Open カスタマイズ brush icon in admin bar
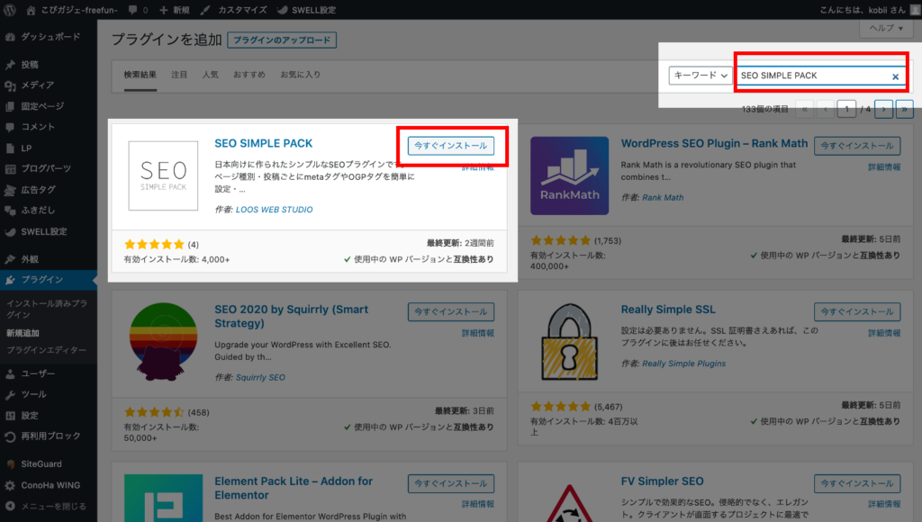The width and height of the screenshot is (922, 522). [205, 10]
